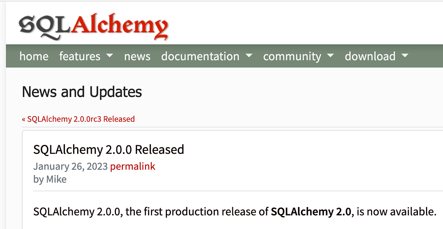
Task: Click the permalink for the 2.0.0 post
Action: point(133,166)
